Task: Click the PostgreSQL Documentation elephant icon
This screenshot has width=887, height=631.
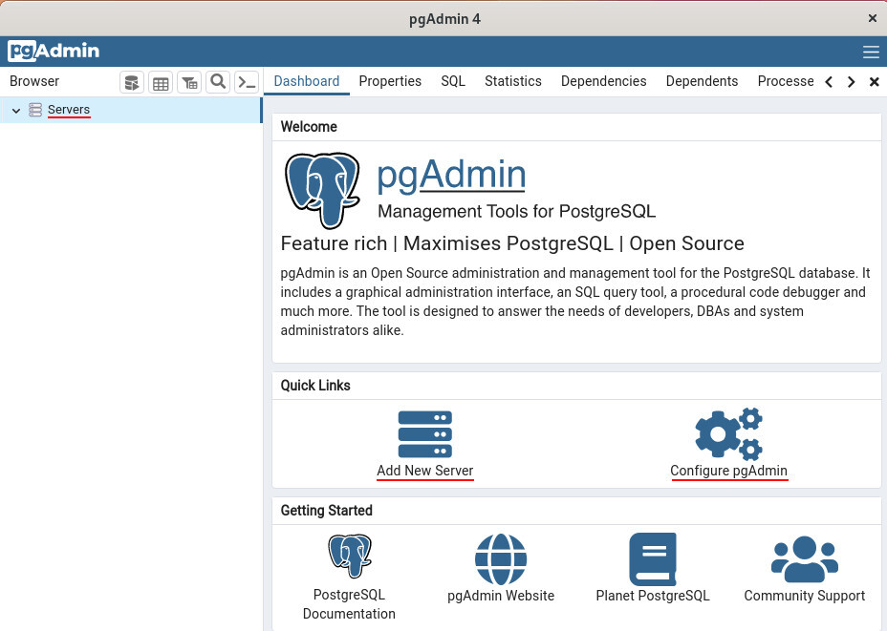Action: coord(350,556)
